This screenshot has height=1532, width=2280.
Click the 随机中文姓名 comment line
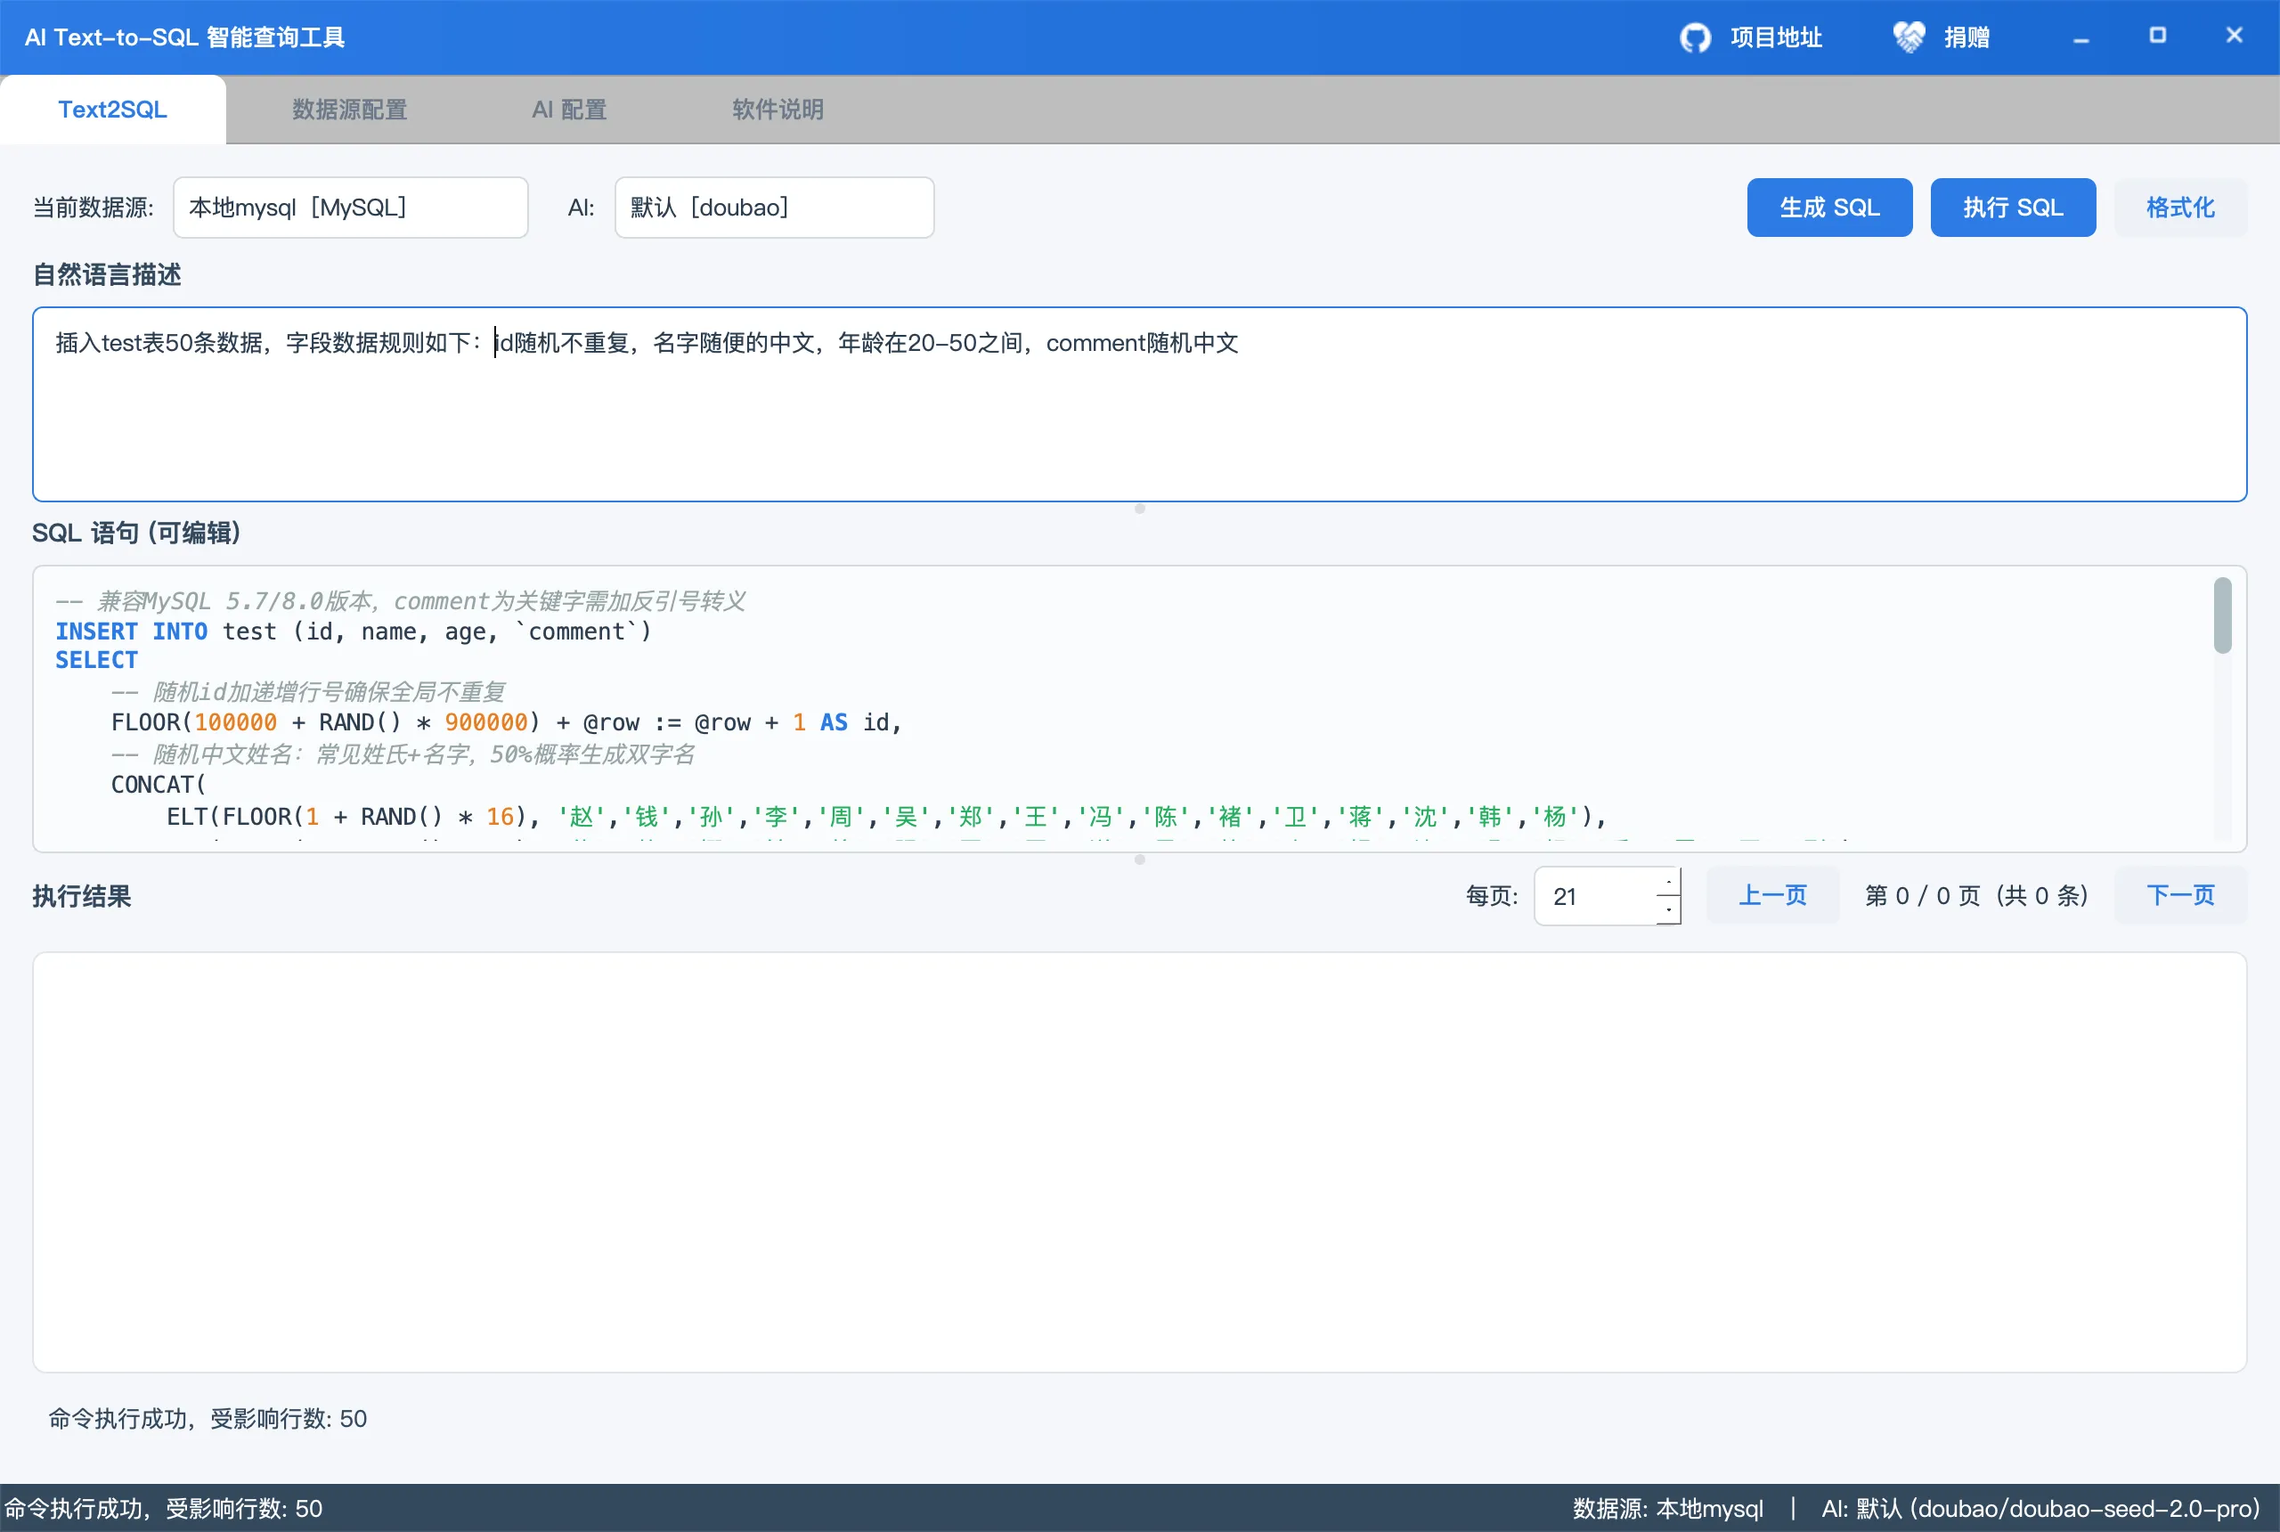tap(403, 754)
